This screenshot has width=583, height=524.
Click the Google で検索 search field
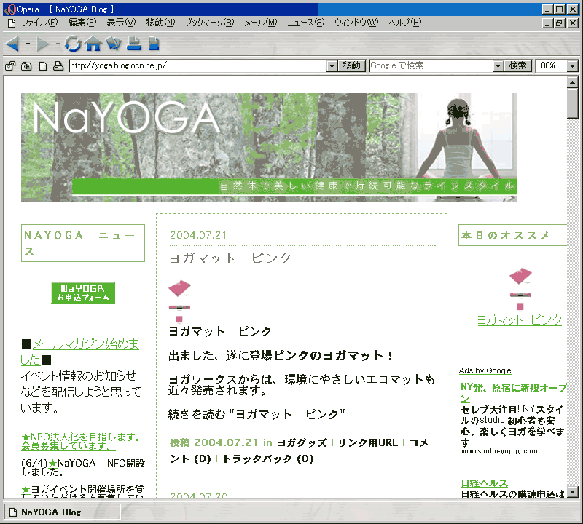tap(431, 66)
